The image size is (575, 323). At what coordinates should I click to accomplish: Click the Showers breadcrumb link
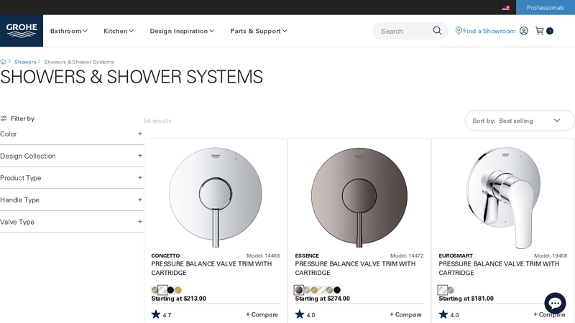coord(25,62)
